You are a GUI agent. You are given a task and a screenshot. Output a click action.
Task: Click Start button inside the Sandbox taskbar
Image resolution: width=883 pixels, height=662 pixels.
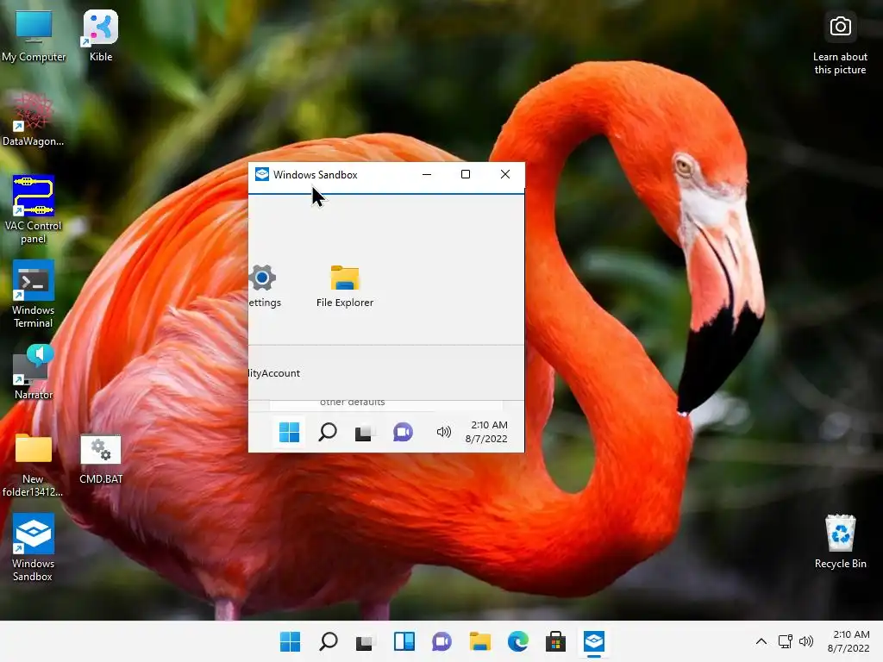(x=290, y=433)
